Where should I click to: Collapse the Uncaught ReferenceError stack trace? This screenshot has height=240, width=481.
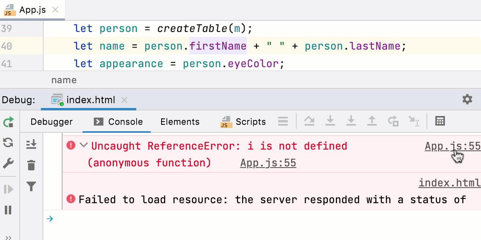point(83,146)
